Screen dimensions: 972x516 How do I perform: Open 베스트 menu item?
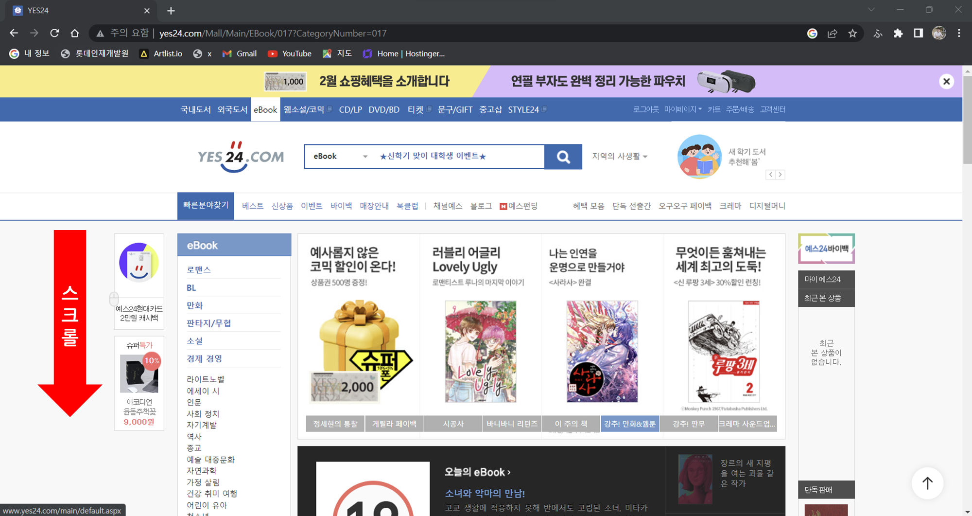253,206
